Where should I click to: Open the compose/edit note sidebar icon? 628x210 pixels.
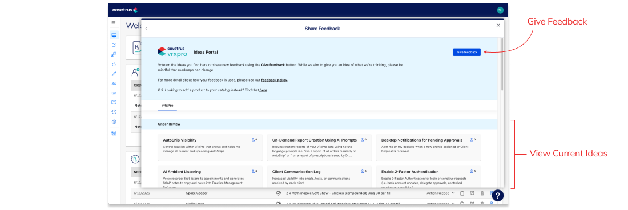pos(114,45)
